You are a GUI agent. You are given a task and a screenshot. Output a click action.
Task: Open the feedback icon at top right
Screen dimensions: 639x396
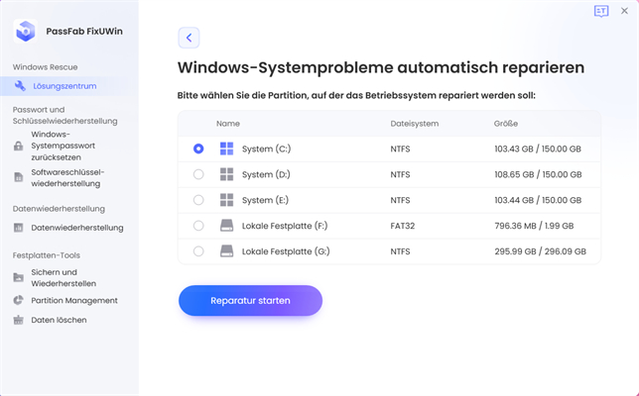(600, 11)
